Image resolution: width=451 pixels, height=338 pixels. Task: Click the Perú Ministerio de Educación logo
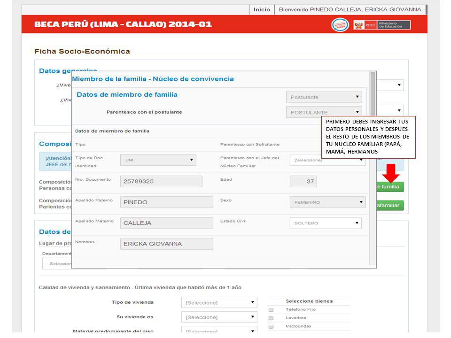[x=382, y=25]
